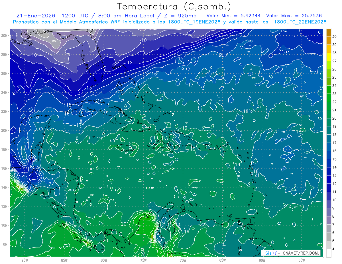Click the colorbar scale value "22"

tap(335, 102)
